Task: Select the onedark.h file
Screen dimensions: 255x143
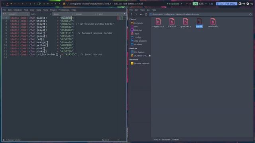Action: [213, 23]
